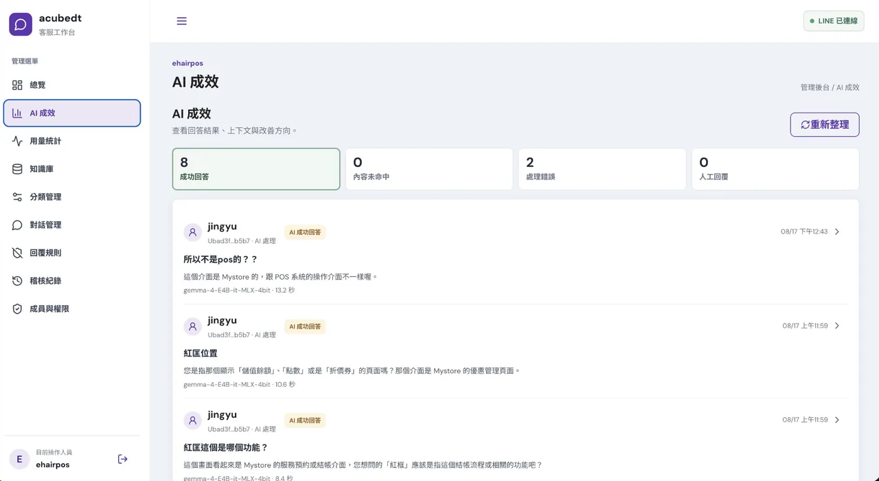Select 分類管理 menu item
Image resolution: width=879 pixels, height=481 pixels.
pos(72,197)
